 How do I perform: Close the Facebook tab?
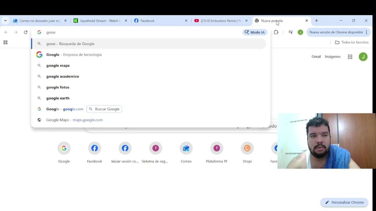pos(186,21)
